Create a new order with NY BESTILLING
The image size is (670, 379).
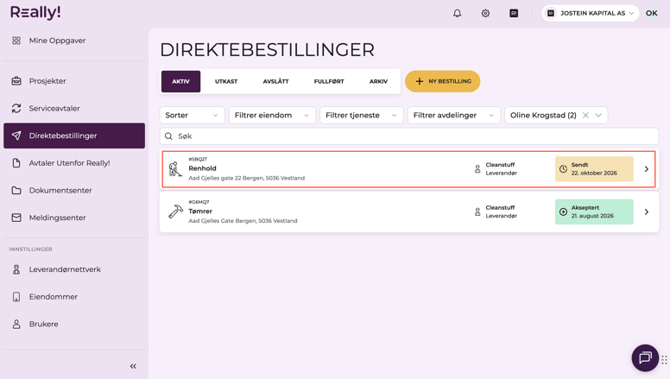[x=443, y=81]
